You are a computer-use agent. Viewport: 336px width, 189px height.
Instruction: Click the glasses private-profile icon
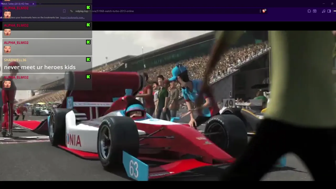point(335,11)
